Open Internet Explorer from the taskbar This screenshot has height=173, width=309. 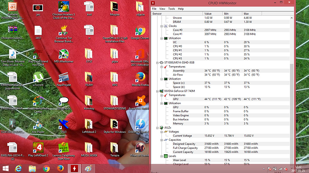coord(18,169)
